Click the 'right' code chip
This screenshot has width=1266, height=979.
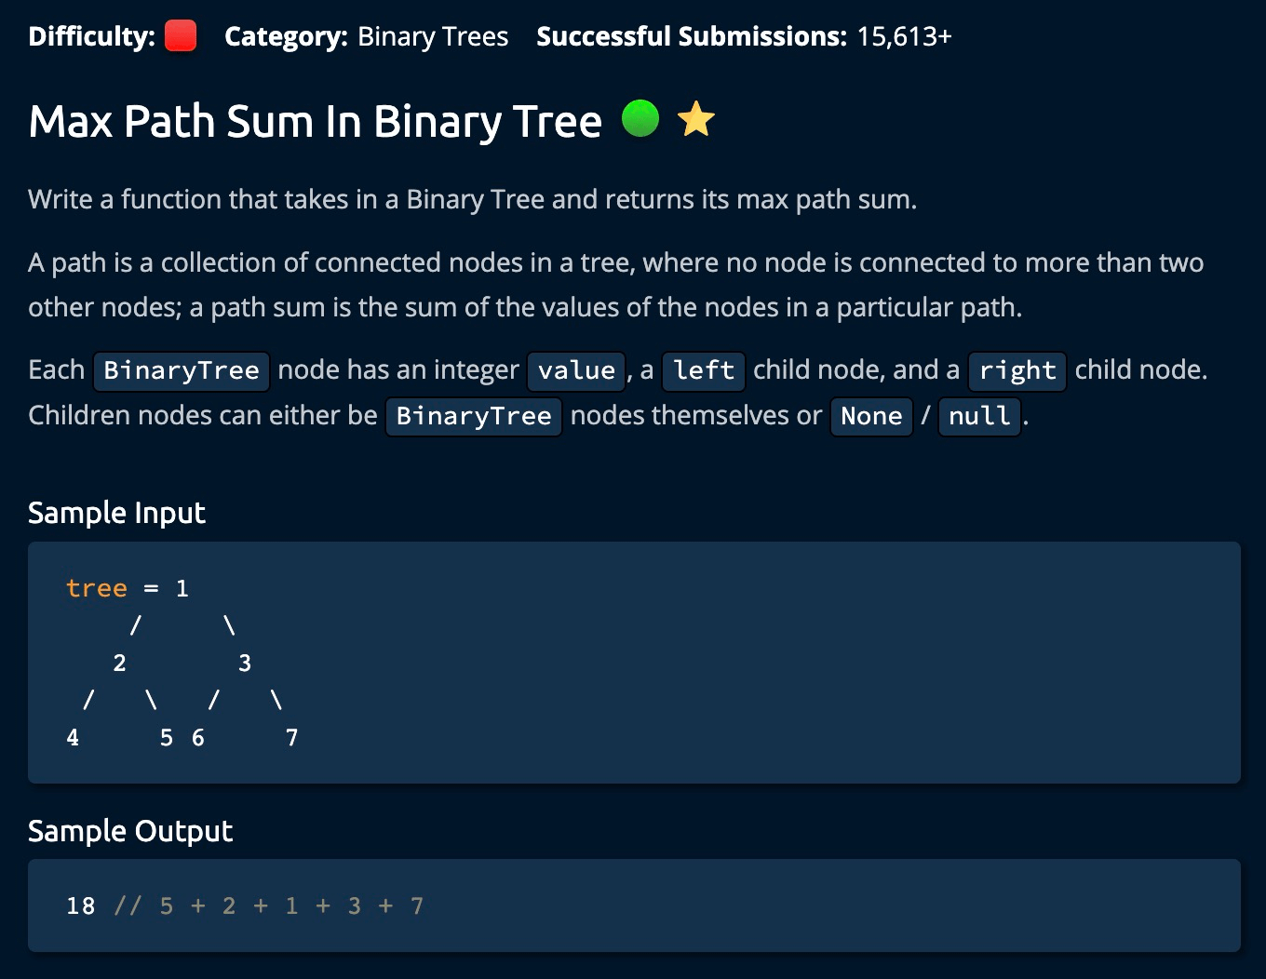coord(1017,370)
